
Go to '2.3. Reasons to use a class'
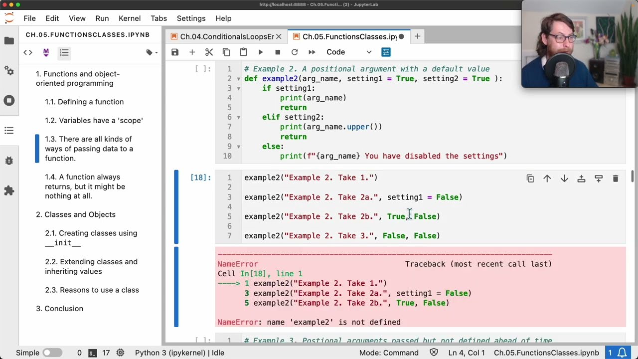click(x=92, y=290)
